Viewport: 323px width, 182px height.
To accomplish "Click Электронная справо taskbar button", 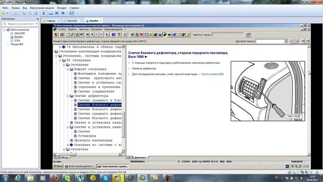I will point(113,166).
